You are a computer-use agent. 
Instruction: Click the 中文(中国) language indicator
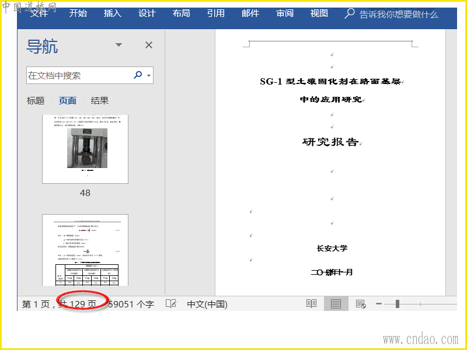tap(207, 304)
